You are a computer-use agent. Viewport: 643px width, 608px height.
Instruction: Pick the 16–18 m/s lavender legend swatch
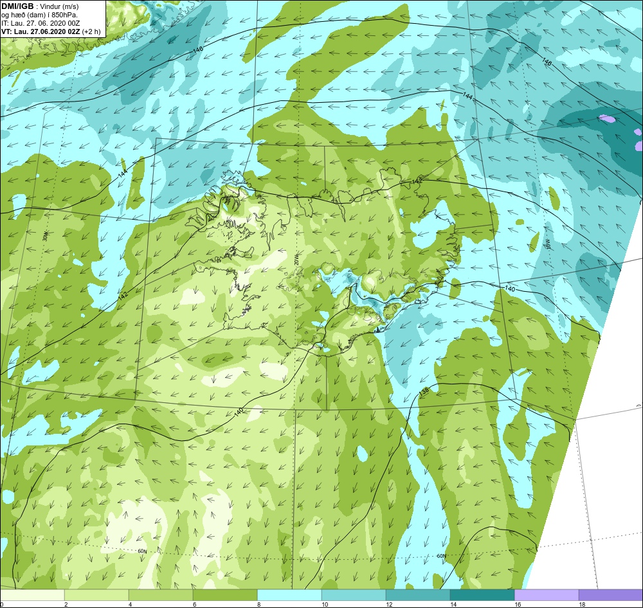coord(547,595)
